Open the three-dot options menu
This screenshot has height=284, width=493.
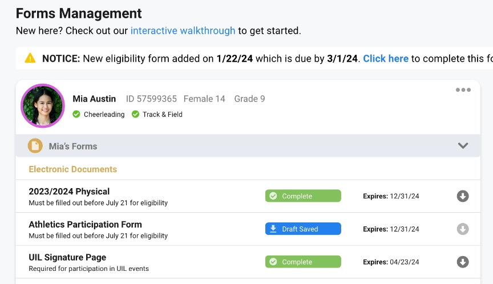463,90
